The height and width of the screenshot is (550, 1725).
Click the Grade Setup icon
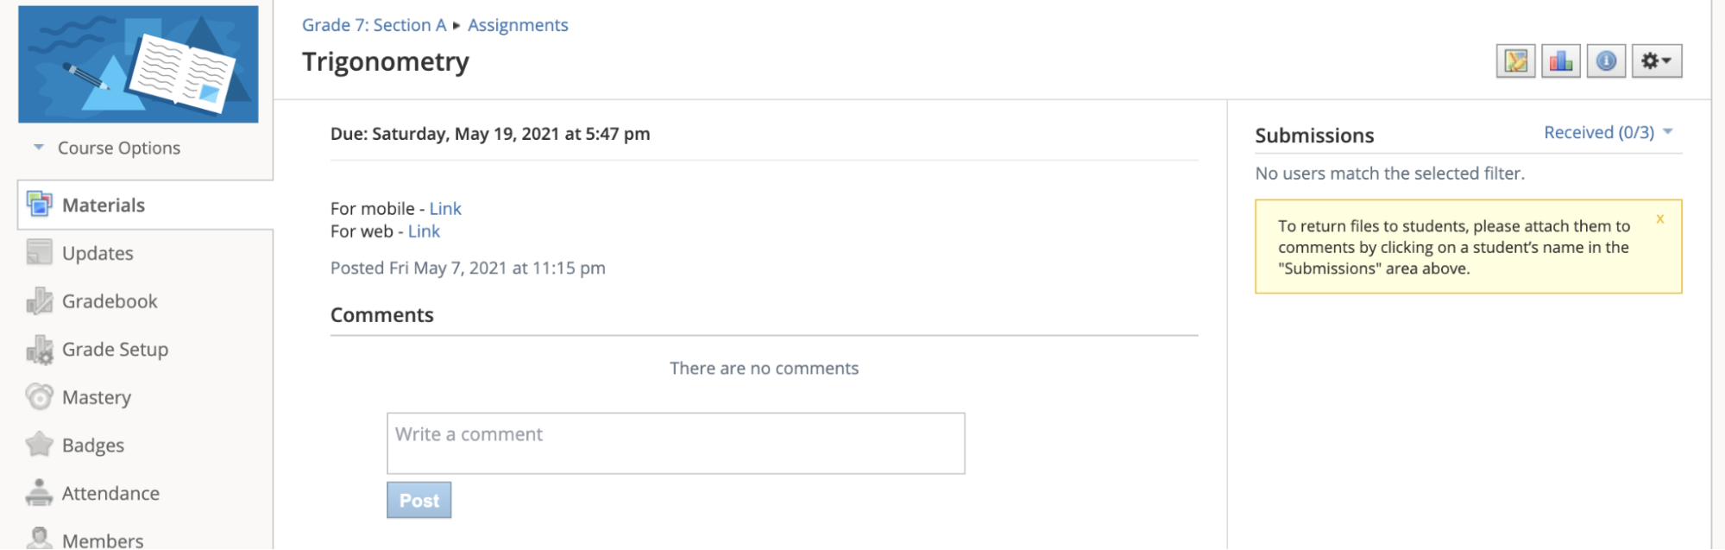click(39, 349)
